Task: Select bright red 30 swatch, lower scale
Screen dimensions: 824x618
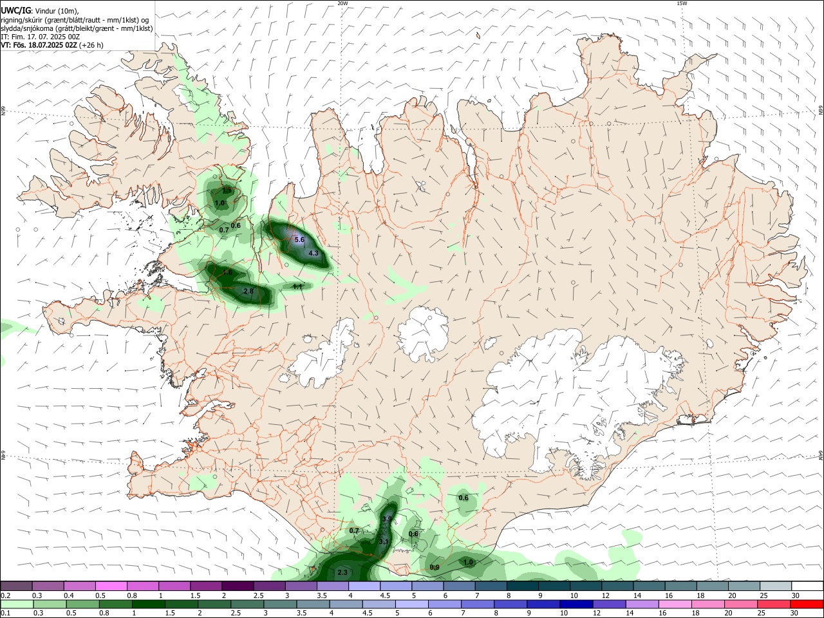Action: tap(807, 604)
